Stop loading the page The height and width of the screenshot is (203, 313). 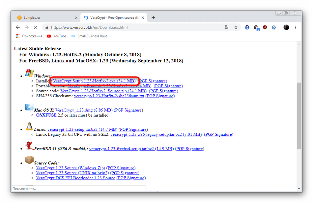(36, 28)
